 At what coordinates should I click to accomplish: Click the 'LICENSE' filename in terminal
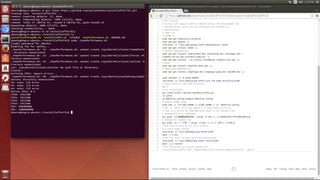(74, 37)
